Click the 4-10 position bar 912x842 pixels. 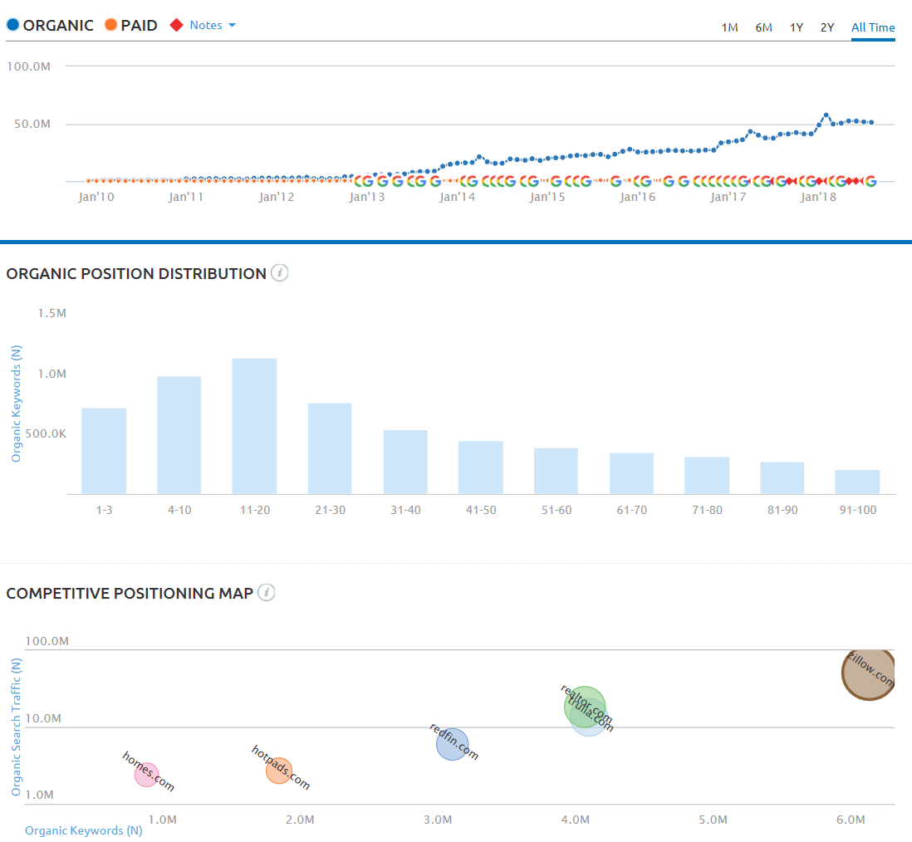[179, 436]
